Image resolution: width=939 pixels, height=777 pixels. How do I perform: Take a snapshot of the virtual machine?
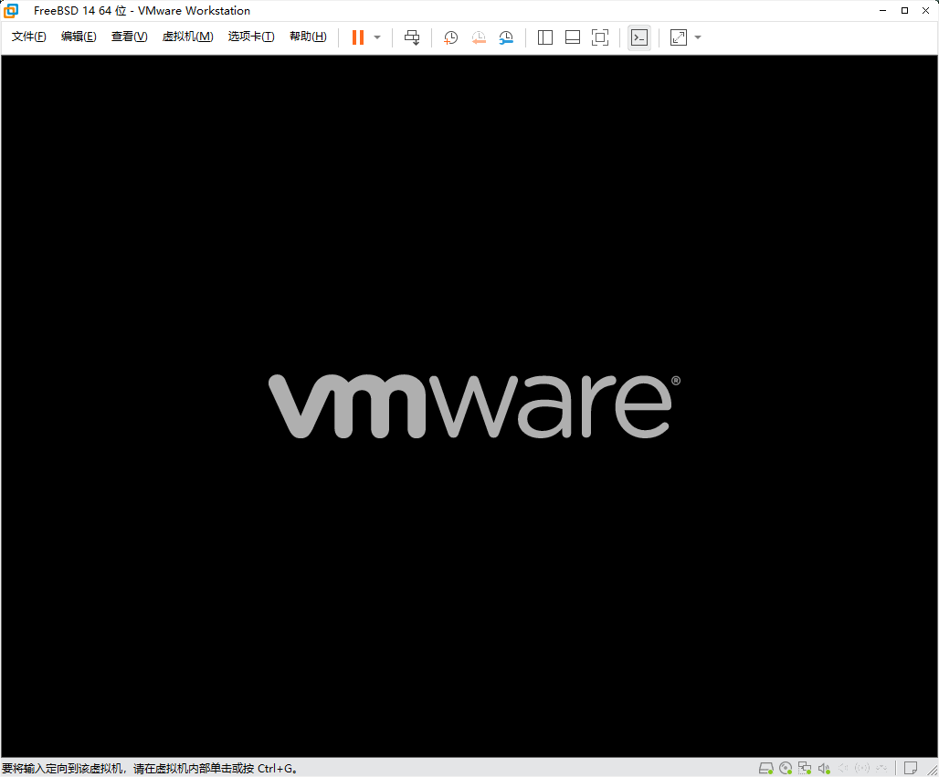coord(450,37)
